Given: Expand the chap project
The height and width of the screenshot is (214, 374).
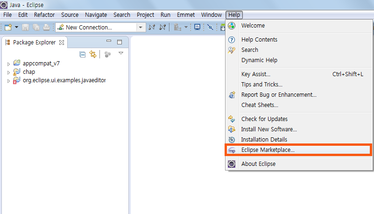Looking at the screenshot, I should click(8, 72).
